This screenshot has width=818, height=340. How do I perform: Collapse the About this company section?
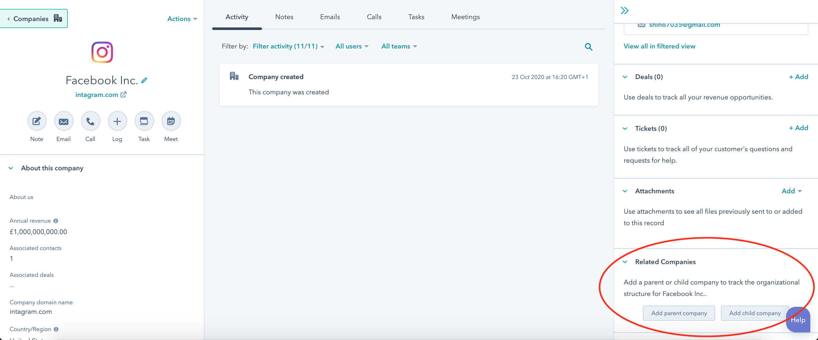[11, 168]
